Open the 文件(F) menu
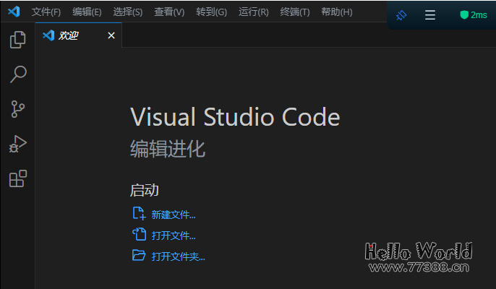 [x=46, y=12]
